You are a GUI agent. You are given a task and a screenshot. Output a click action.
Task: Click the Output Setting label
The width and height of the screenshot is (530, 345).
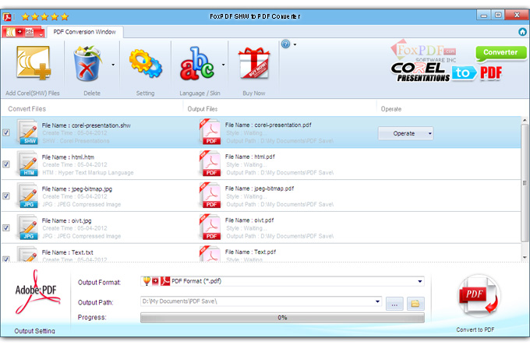(34, 331)
